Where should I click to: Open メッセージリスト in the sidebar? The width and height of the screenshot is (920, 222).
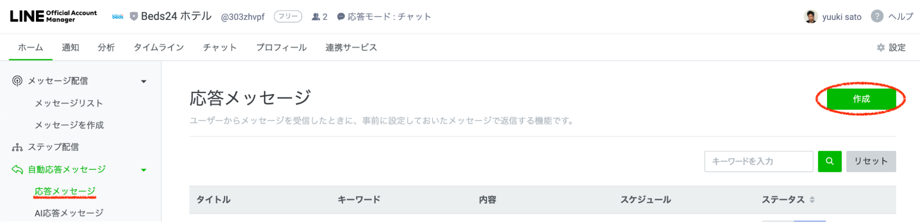point(69,103)
